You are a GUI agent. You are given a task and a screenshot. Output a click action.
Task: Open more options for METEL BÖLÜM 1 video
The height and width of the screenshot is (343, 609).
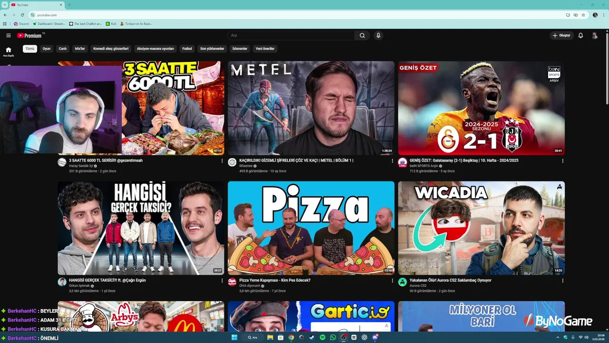[393, 161]
